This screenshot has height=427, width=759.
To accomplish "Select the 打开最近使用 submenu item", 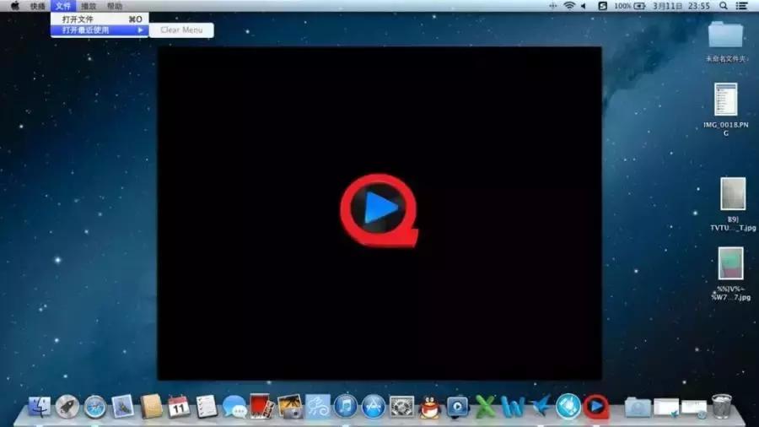I will 100,30.
